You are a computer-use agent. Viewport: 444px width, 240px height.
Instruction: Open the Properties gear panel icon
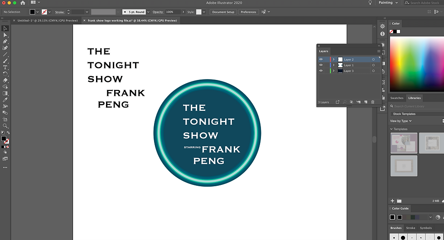pyautogui.click(x=382, y=26)
